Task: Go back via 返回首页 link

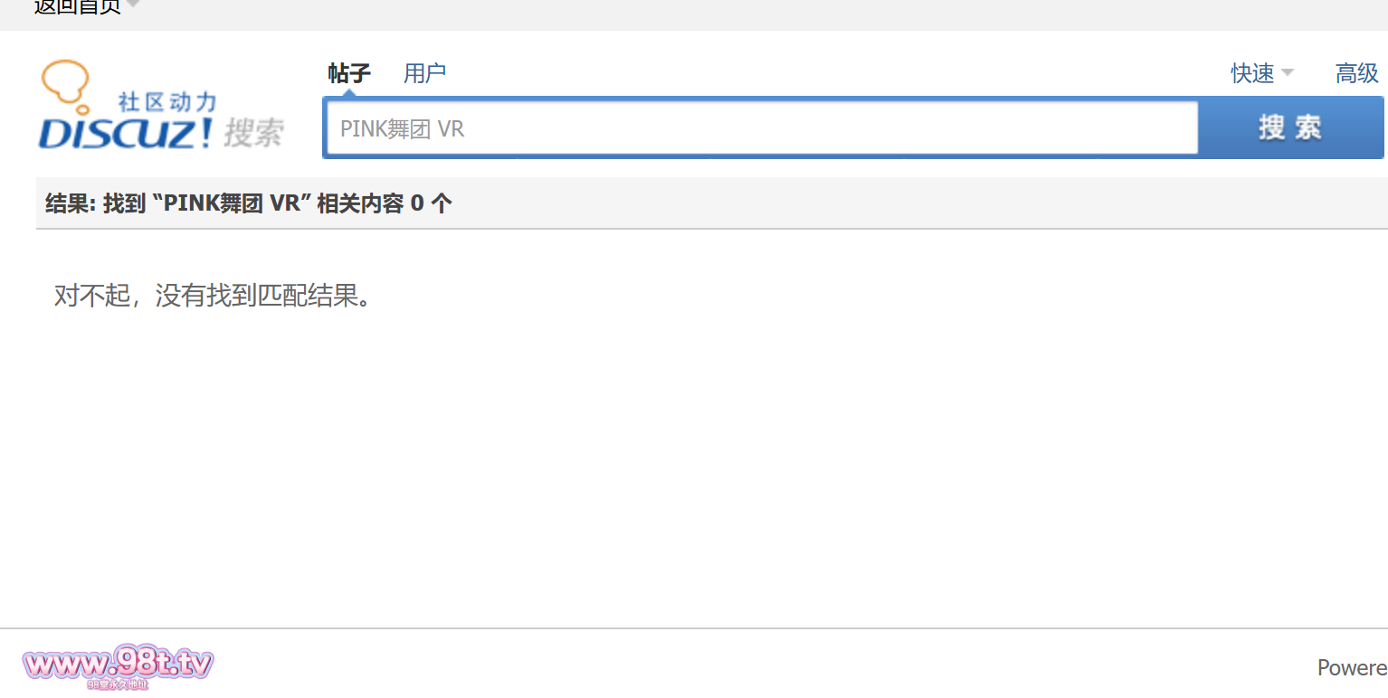Action: click(x=77, y=6)
